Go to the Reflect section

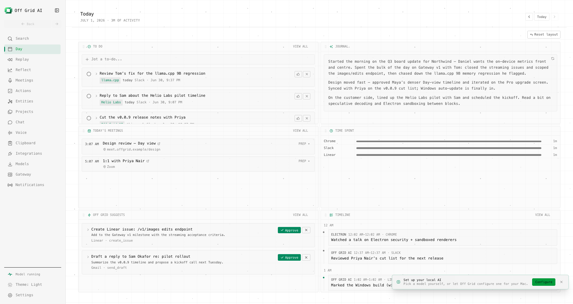(33, 70)
